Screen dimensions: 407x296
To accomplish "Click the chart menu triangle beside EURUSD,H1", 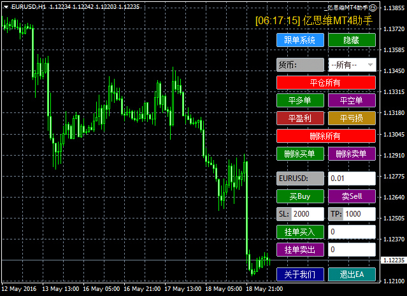I will (x=6, y=7).
